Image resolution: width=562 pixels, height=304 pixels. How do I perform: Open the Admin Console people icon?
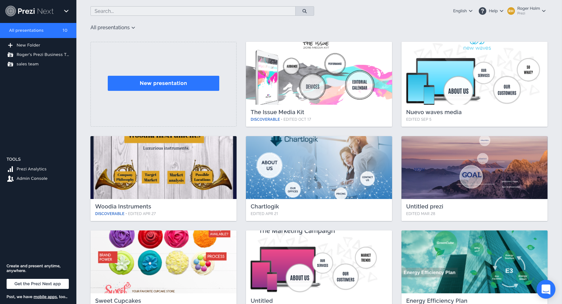click(10, 179)
